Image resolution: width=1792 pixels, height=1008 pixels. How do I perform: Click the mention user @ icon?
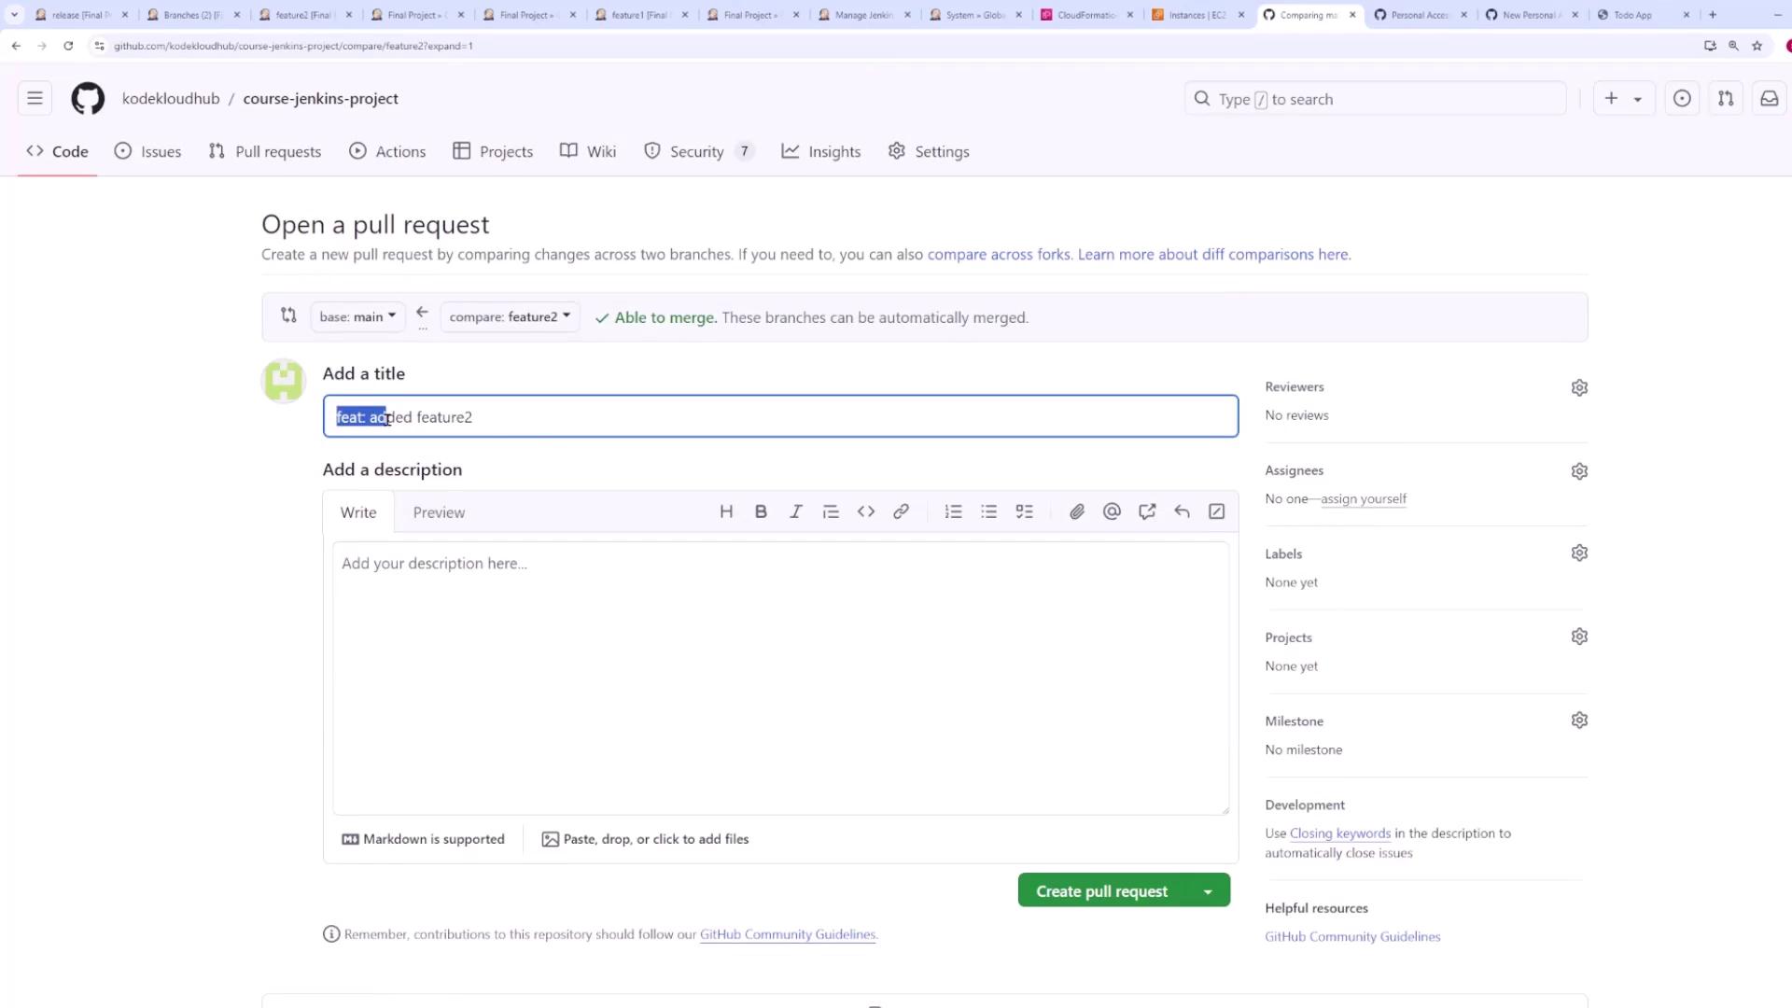[x=1112, y=511]
